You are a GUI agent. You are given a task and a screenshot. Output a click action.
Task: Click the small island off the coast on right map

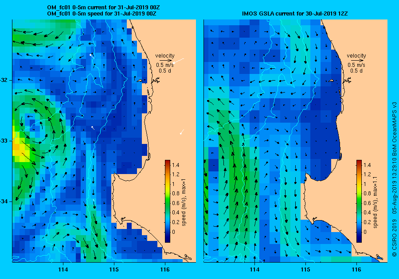[x=331, y=81]
